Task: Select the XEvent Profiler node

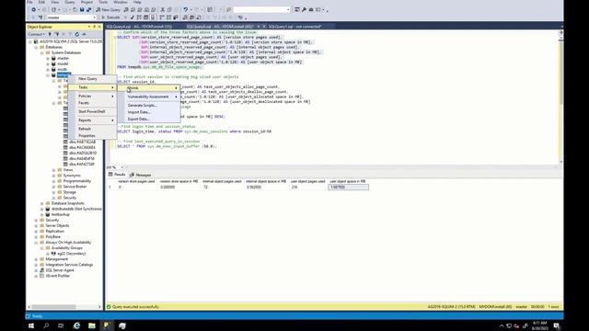Action: (x=58, y=276)
